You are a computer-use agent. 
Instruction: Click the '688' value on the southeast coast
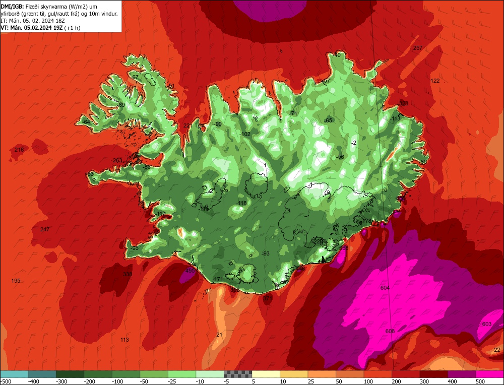coord(344,248)
